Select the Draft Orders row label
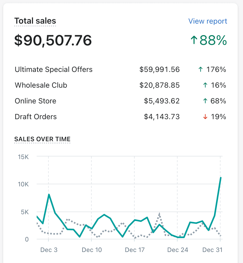This screenshot has height=263, width=243. (36, 117)
